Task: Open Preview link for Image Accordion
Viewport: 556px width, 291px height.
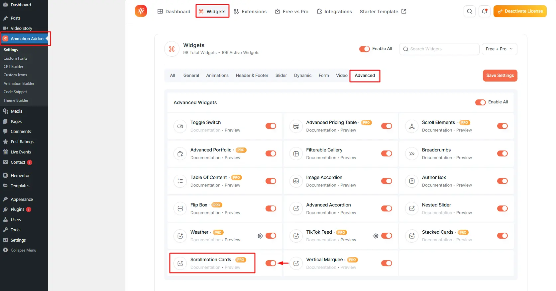Action: pyautogui.click(x=348, y=185)
